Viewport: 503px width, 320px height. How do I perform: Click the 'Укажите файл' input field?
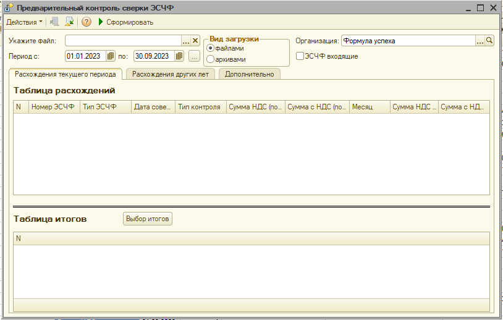(x=122, y=41)
